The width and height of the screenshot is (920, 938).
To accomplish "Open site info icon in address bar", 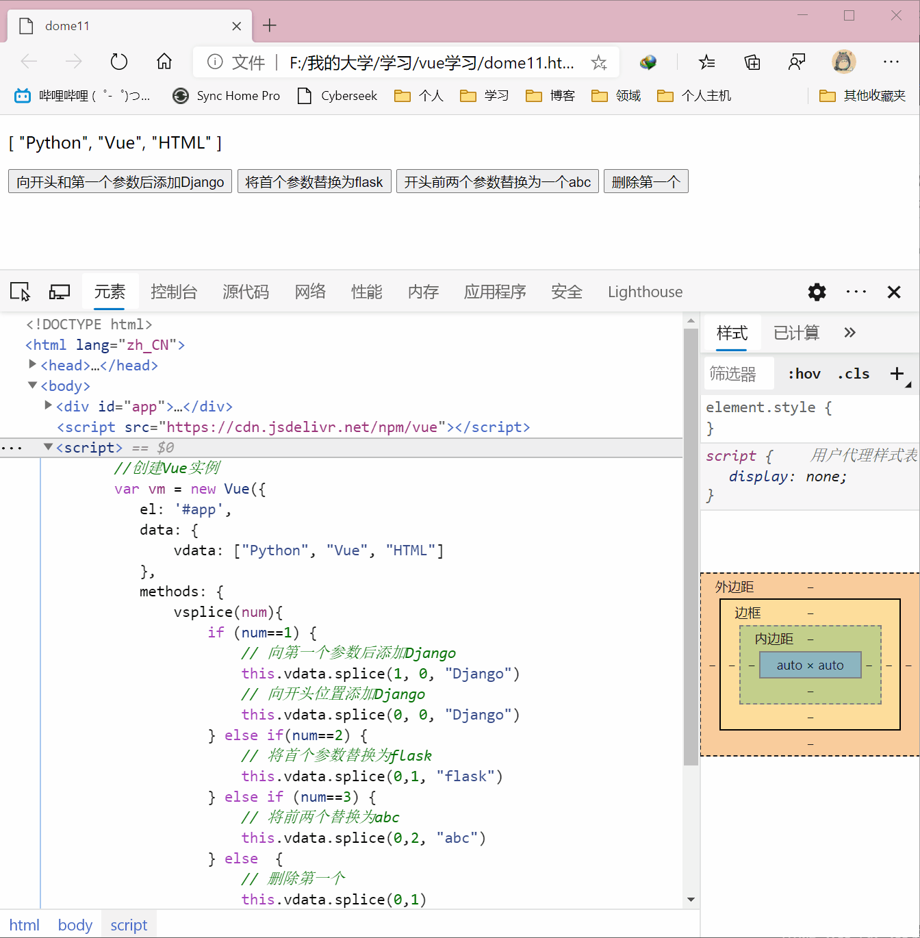I will point(215,62).
